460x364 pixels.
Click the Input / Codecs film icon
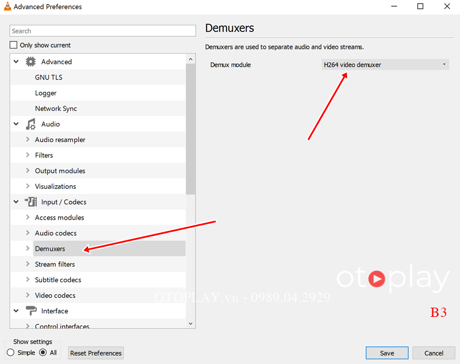30,202
